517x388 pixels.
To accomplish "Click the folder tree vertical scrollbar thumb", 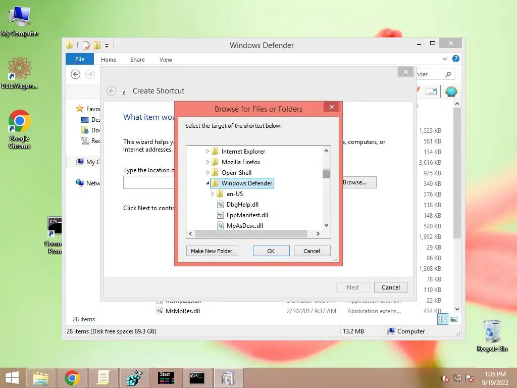I will pos(326,173).
